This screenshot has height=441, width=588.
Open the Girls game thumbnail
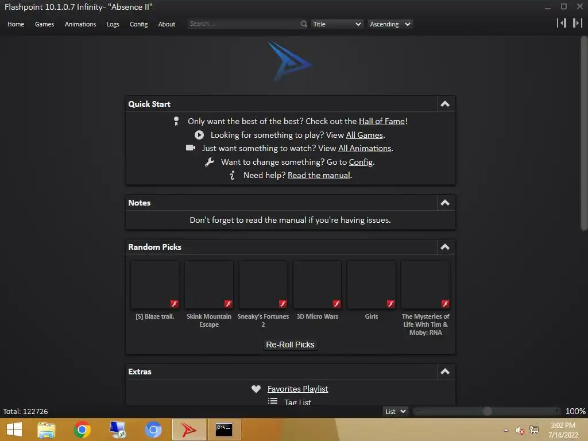pos(372,285)
